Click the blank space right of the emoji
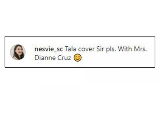 (117, 58)
